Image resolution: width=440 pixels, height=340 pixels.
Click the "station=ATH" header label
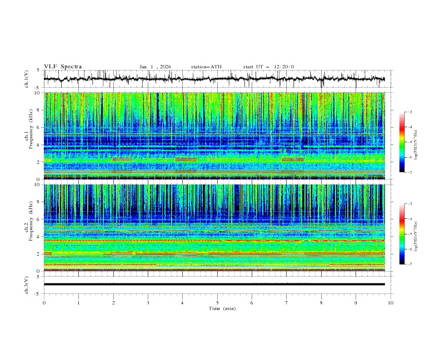[x=206, y=67]
